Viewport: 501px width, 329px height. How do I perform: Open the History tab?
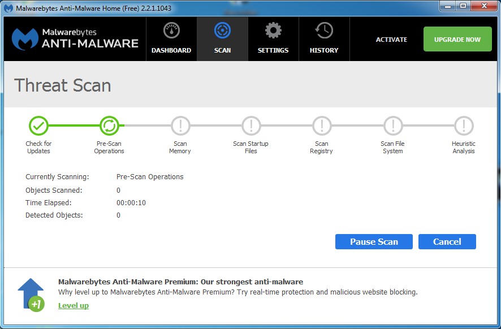click(x=323, y=38)
